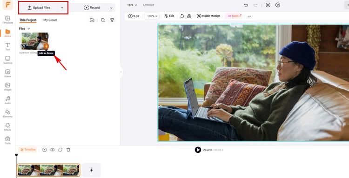This screenshot has height=178, width=349.
Task: Select the media thumbnail in Files
Action: [x=34, y=41]
